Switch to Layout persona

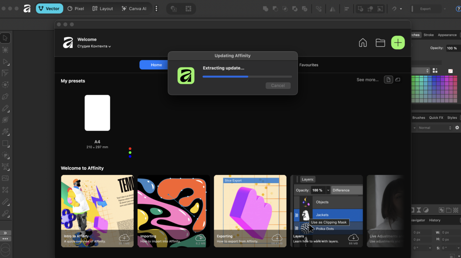coord(103,8)
